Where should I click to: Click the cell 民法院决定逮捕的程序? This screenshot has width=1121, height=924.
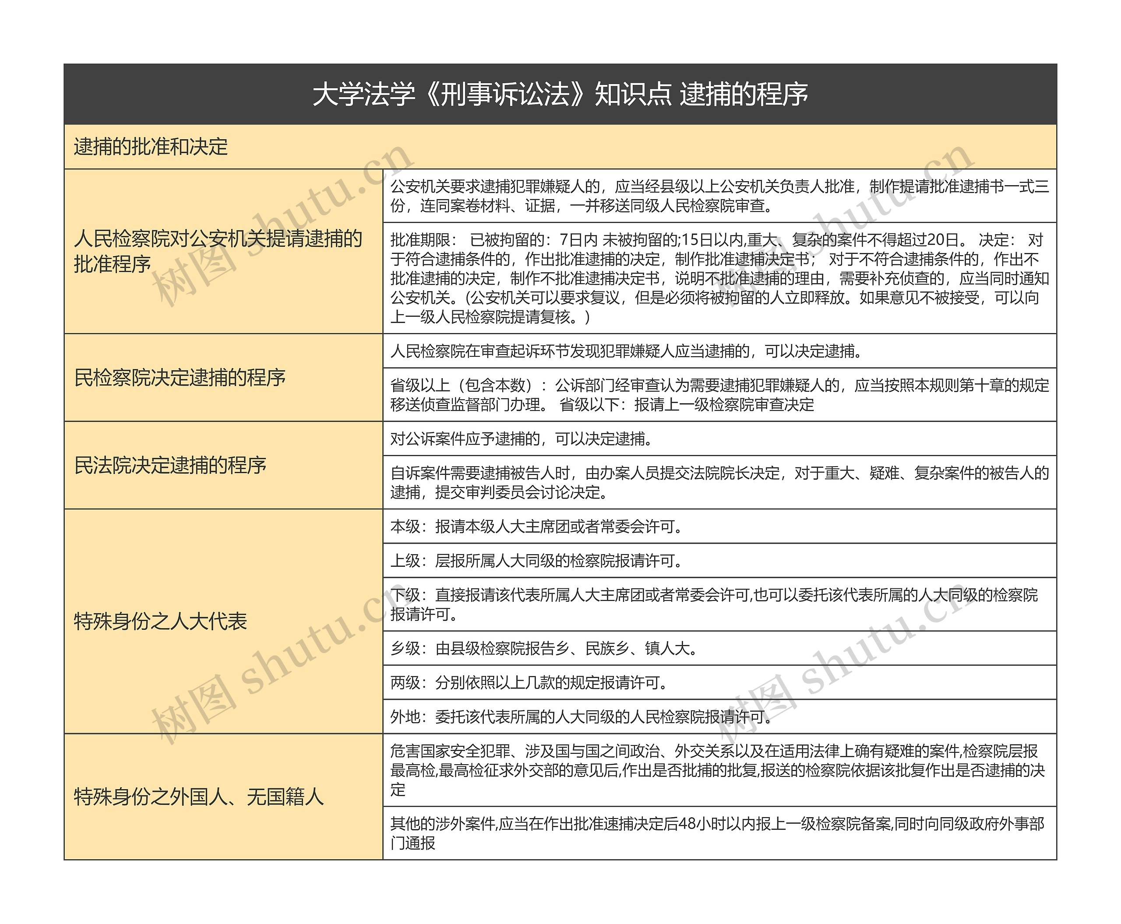click(224, 465)
